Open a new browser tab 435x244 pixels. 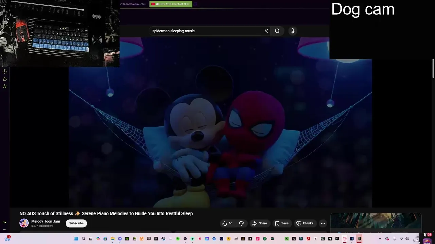(195, 4)
